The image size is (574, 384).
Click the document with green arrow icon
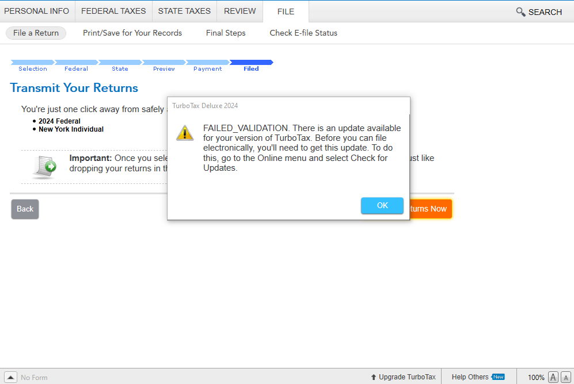tap(45, 167)
